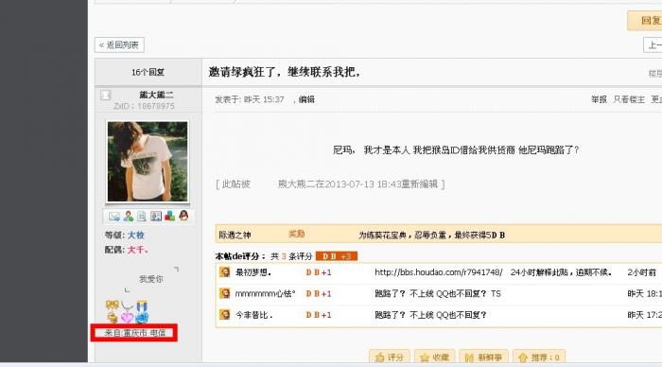Screen dimensions: 662x367
Task: Click the user avatar photo
Action: pyautogui.click(x=148, y=162)
